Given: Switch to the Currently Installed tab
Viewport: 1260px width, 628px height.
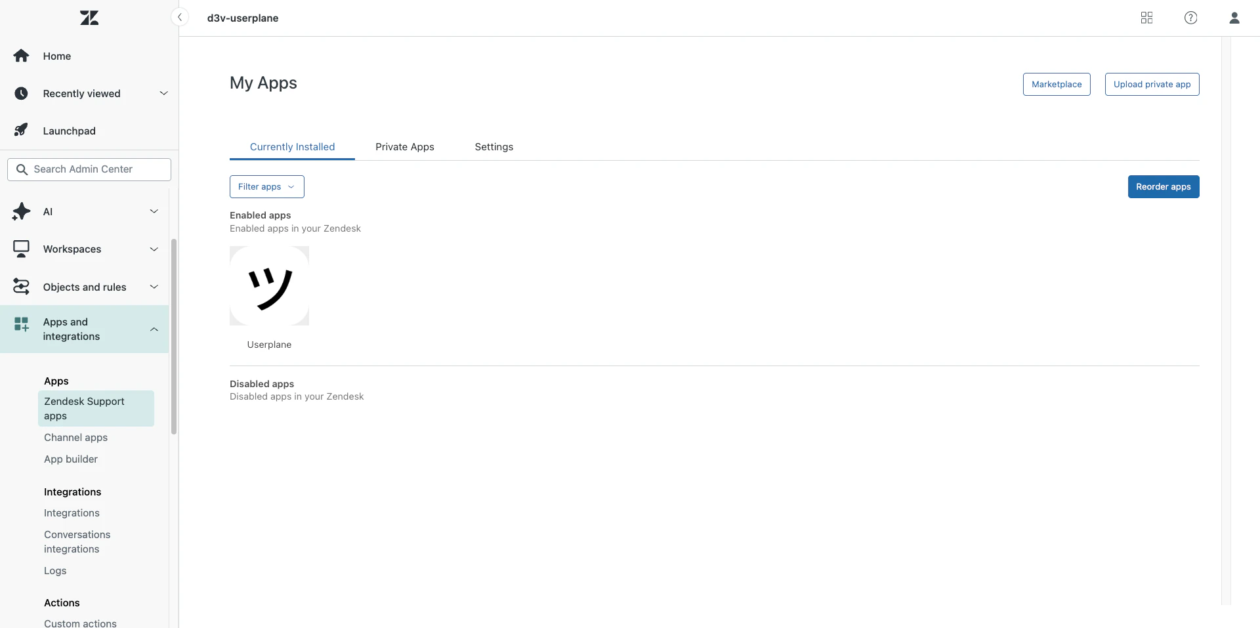Looking at the screenshot, I should tap(292, 147).
